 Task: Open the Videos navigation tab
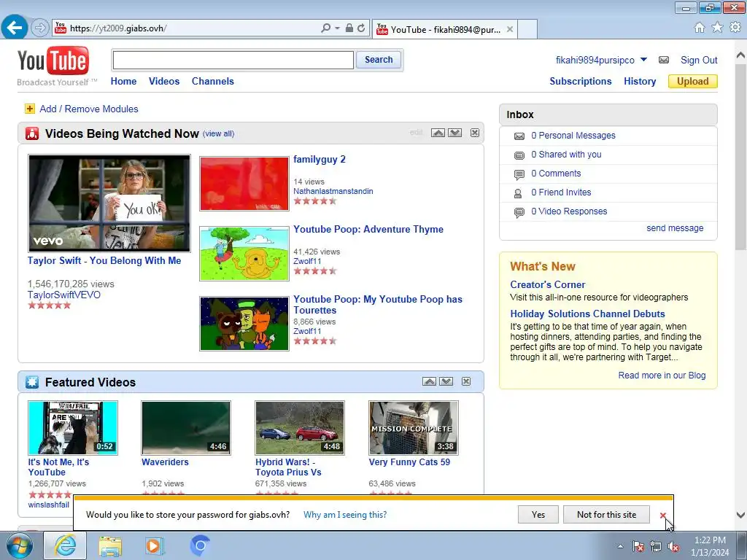coord(164,82)
